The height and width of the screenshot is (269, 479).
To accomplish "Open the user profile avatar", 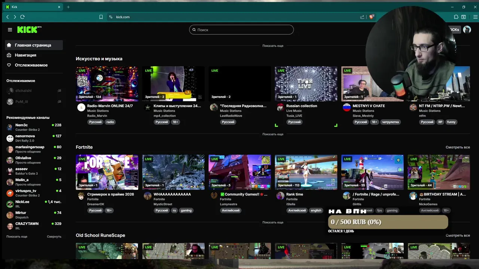I will tap(467, 30).
